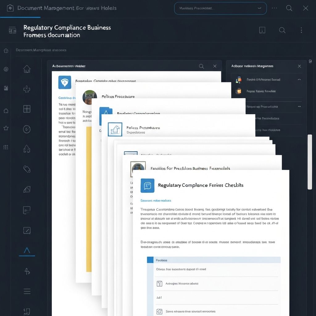Open the vertical three-dot menu in the header

tap(301, 30)
